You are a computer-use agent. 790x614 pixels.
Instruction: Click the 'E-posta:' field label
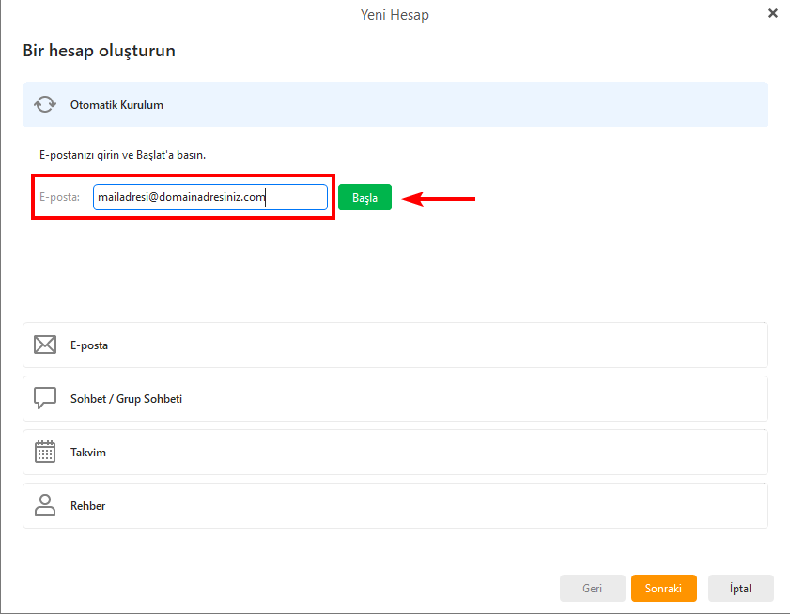pyautogui.click(x=59, y=197)
